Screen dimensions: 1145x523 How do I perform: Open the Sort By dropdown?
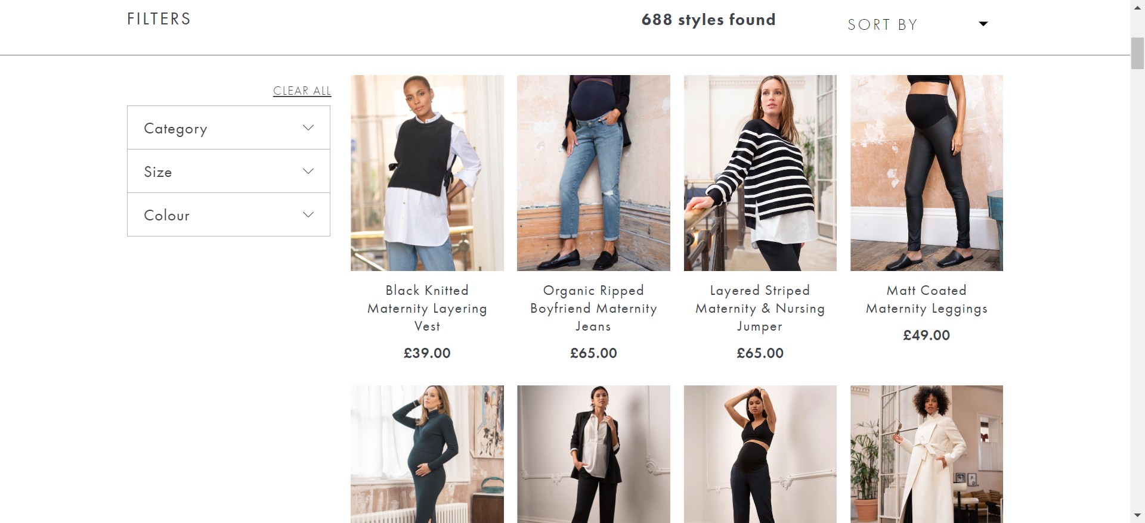pyautogui.click(x=917, y=24)
